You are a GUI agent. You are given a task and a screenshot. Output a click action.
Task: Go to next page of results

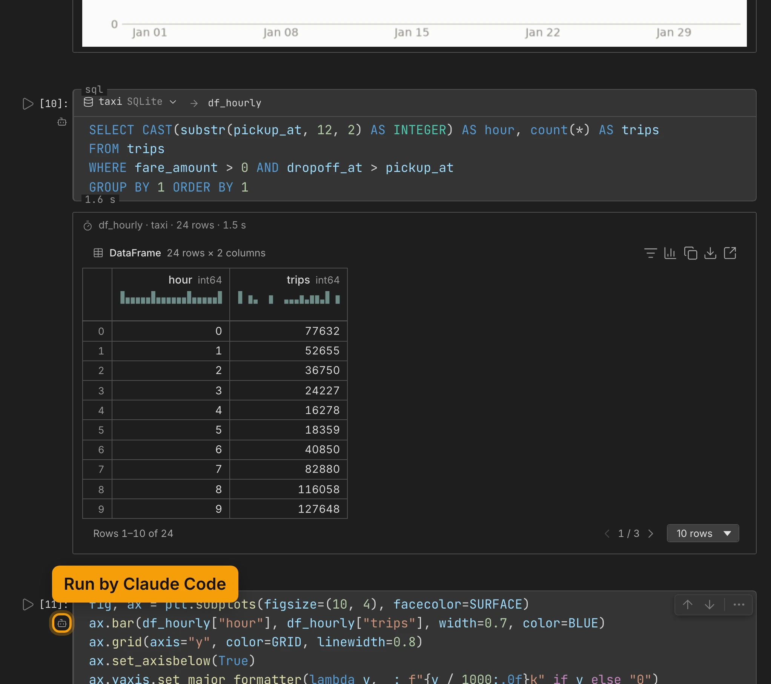(651, 534)
